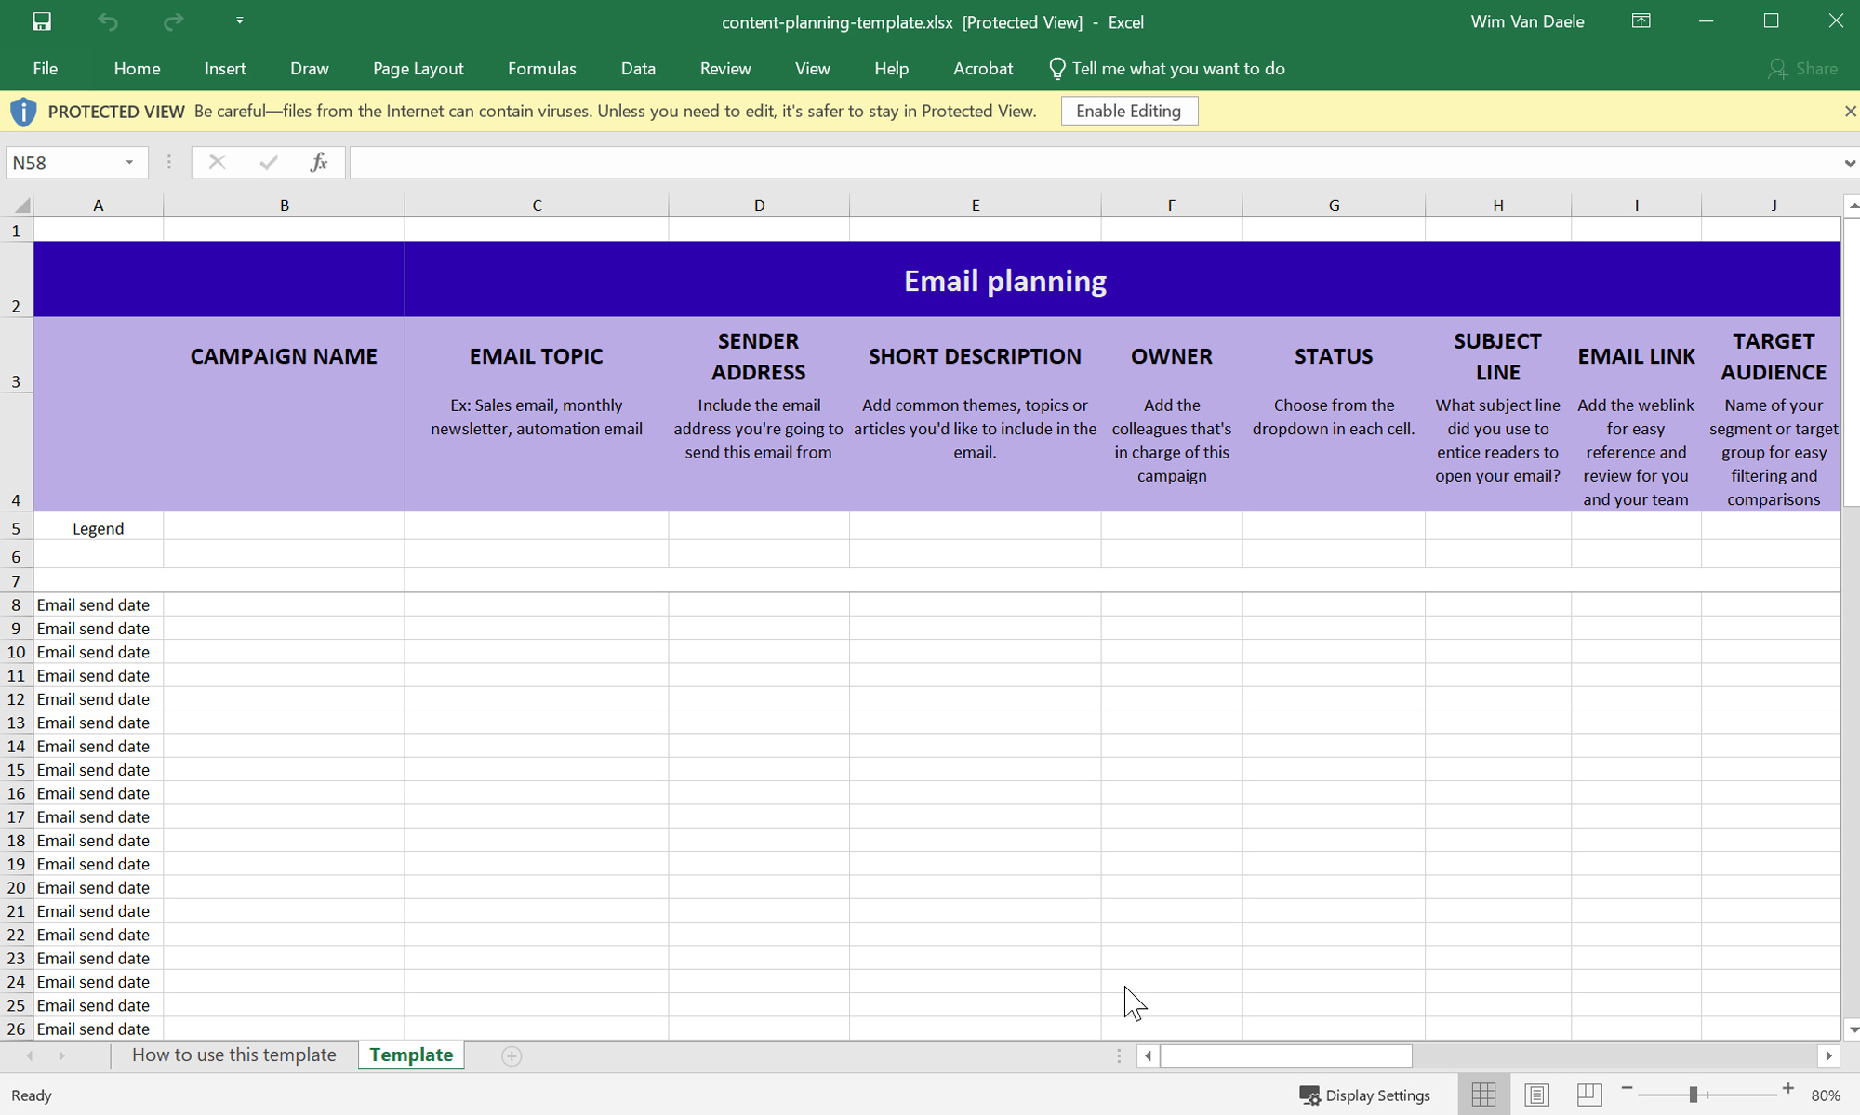Click the Insert Function fx icon

click(x=318, y=163)
